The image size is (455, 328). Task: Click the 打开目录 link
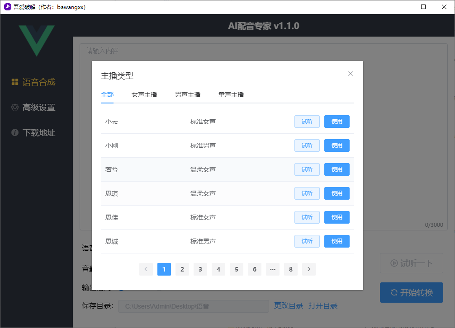click(x=322, y=306)
